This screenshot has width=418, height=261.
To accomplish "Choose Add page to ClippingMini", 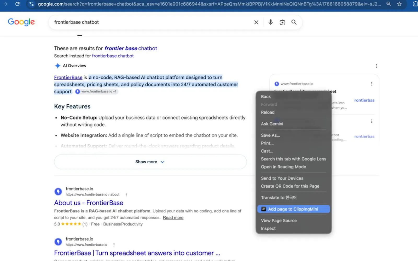I will [293, 209].
